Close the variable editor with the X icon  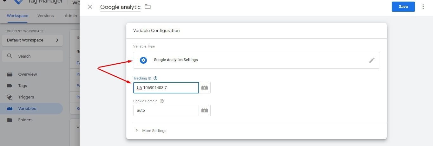coord(90,7)
